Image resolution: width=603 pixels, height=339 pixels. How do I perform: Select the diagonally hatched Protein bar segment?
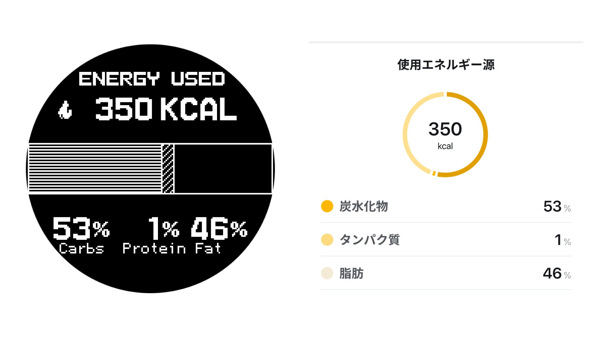168,169
